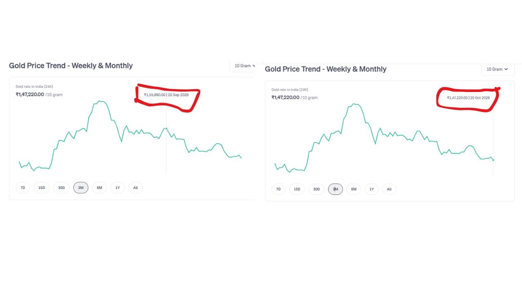Click the 20 Oct 2026 price tooltip
Image resolution: width=522 pixels, height=293 pixels.
point(468,98)
